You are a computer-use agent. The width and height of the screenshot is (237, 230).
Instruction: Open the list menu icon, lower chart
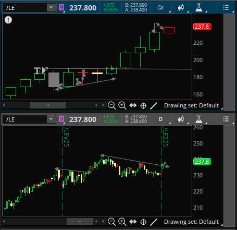tap(226, 119)
